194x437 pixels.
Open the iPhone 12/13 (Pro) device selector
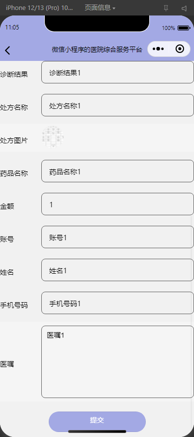(39, 8)
